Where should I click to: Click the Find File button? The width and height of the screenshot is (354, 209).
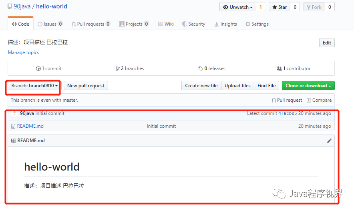[x=266, y=86]
